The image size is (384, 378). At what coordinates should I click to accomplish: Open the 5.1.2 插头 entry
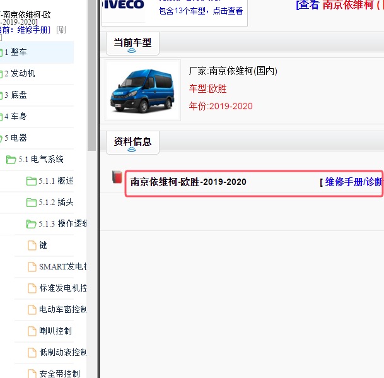(x=56, y=202)
